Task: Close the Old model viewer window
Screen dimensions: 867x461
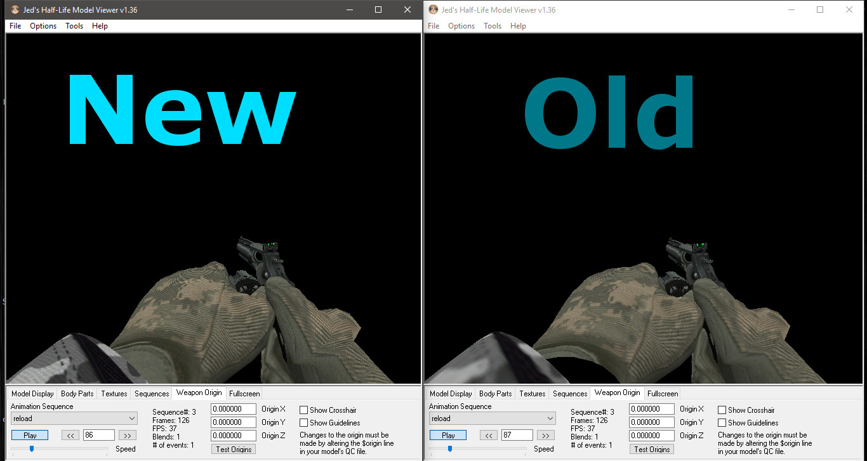Action: (x=849, y=10)
